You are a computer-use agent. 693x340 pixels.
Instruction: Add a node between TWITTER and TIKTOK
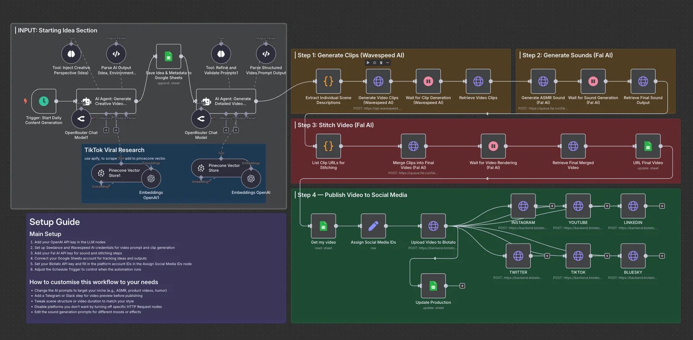[x=547, y=256]
